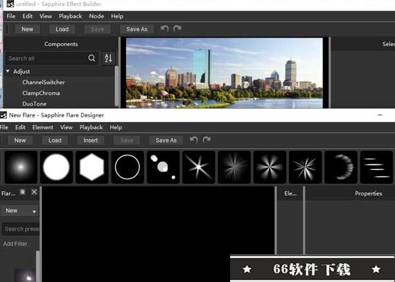Add horizontal streaks flare element

coord(377,167)
